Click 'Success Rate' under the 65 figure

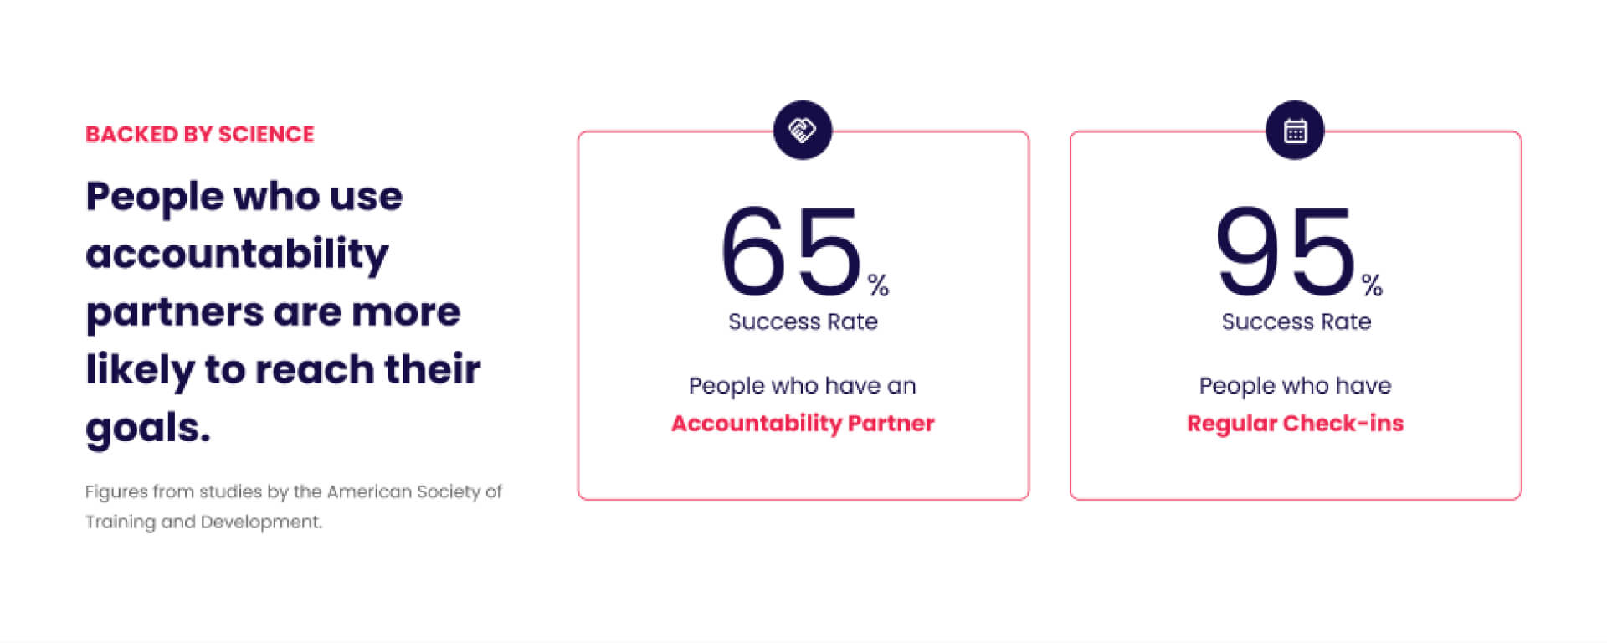tap(803, 322)
